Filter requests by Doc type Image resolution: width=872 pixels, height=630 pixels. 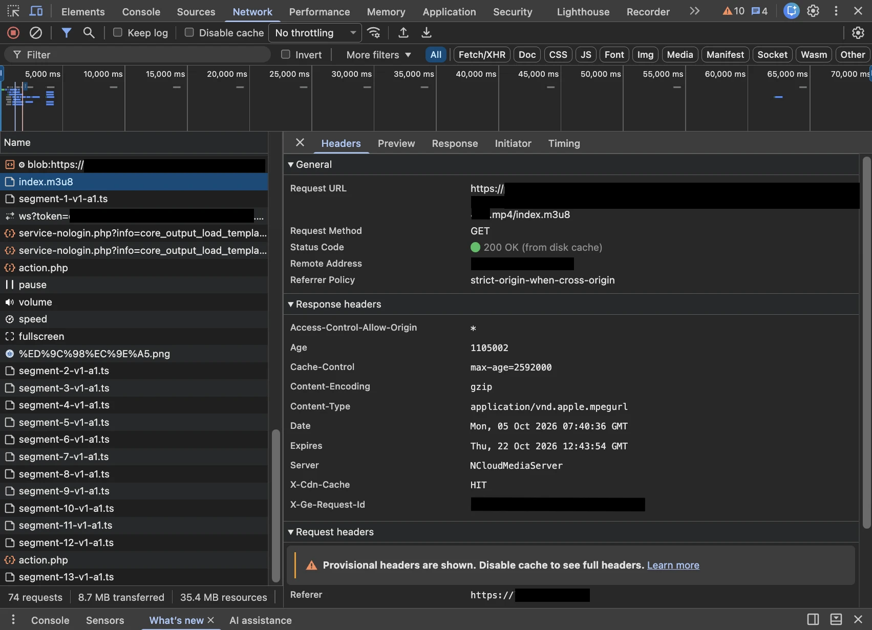[527, 54]
